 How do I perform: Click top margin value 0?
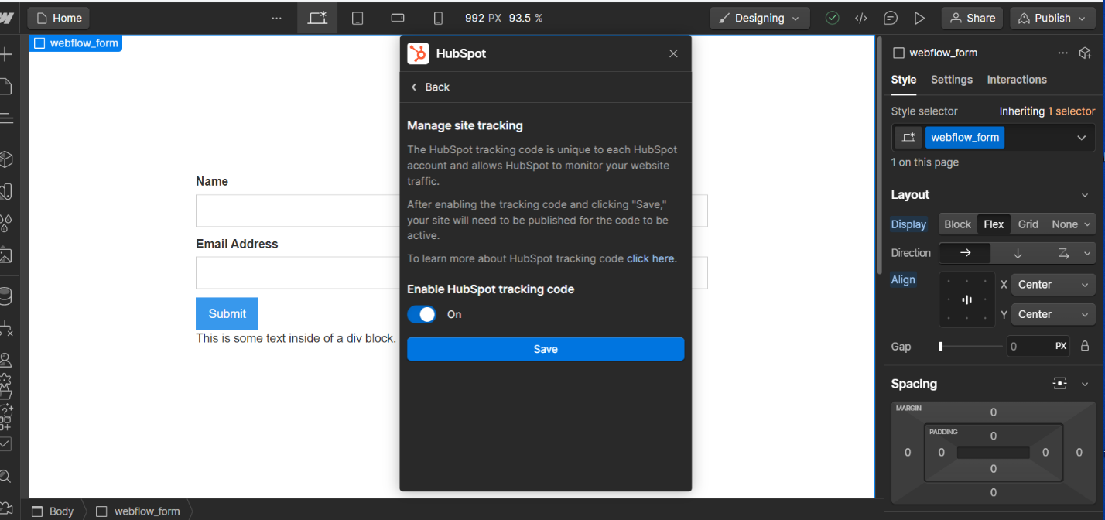[x=994, y=412]
